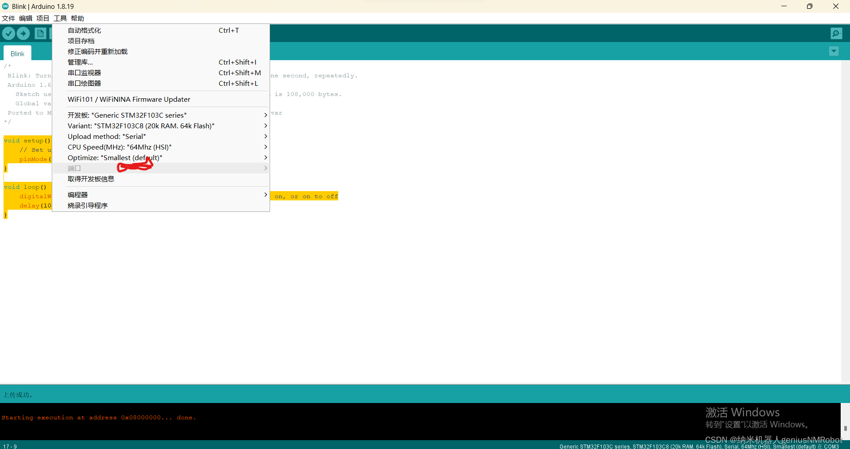Open the 文件 menu
Viewport: 850px width, 449px height.
8,18
